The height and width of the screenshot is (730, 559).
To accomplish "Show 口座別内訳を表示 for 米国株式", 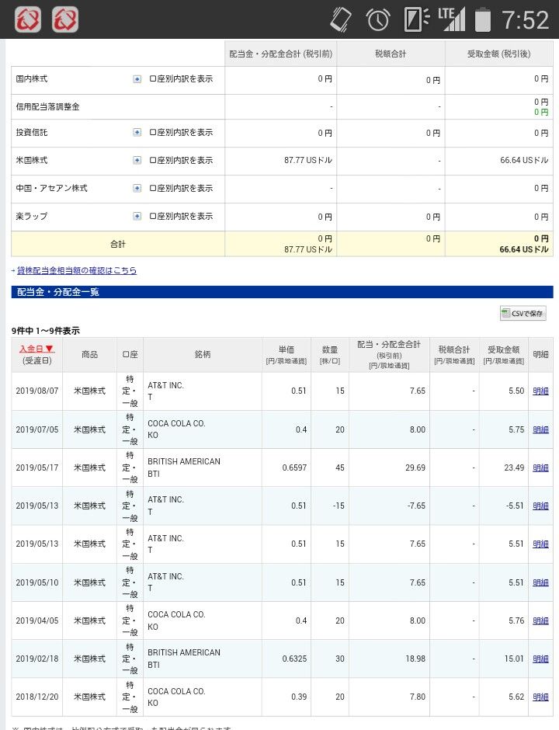I will (181, 161).
